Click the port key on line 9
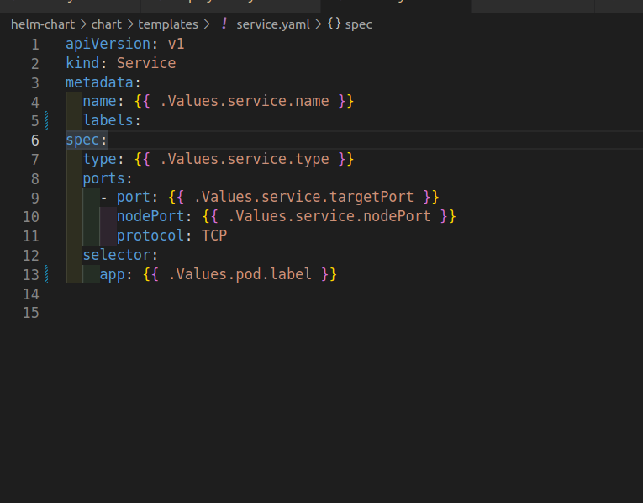This screenshot has width=643, height=503. pos(134,198)
